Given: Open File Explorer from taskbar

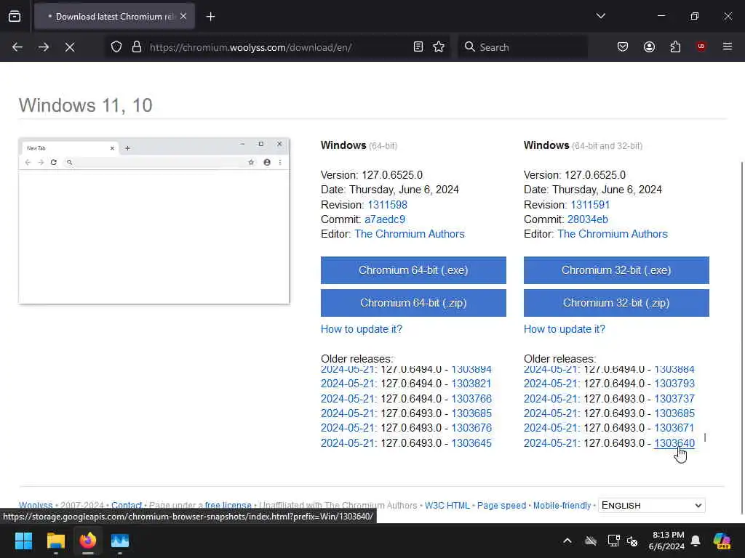Looking at the screenshot, I should (55, 541).
